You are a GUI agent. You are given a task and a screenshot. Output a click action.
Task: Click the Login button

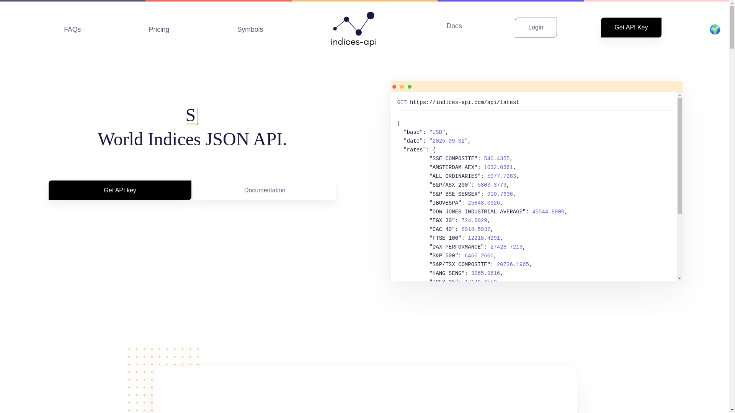(536, 28)
